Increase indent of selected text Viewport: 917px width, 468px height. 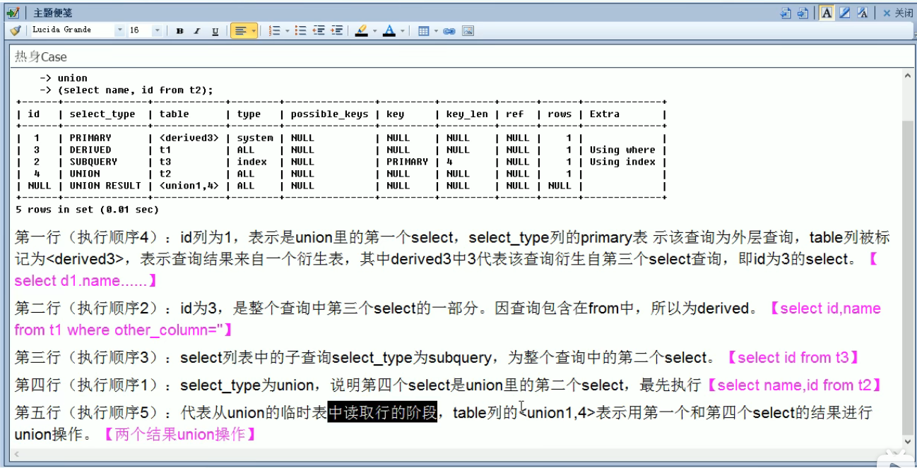337,30
